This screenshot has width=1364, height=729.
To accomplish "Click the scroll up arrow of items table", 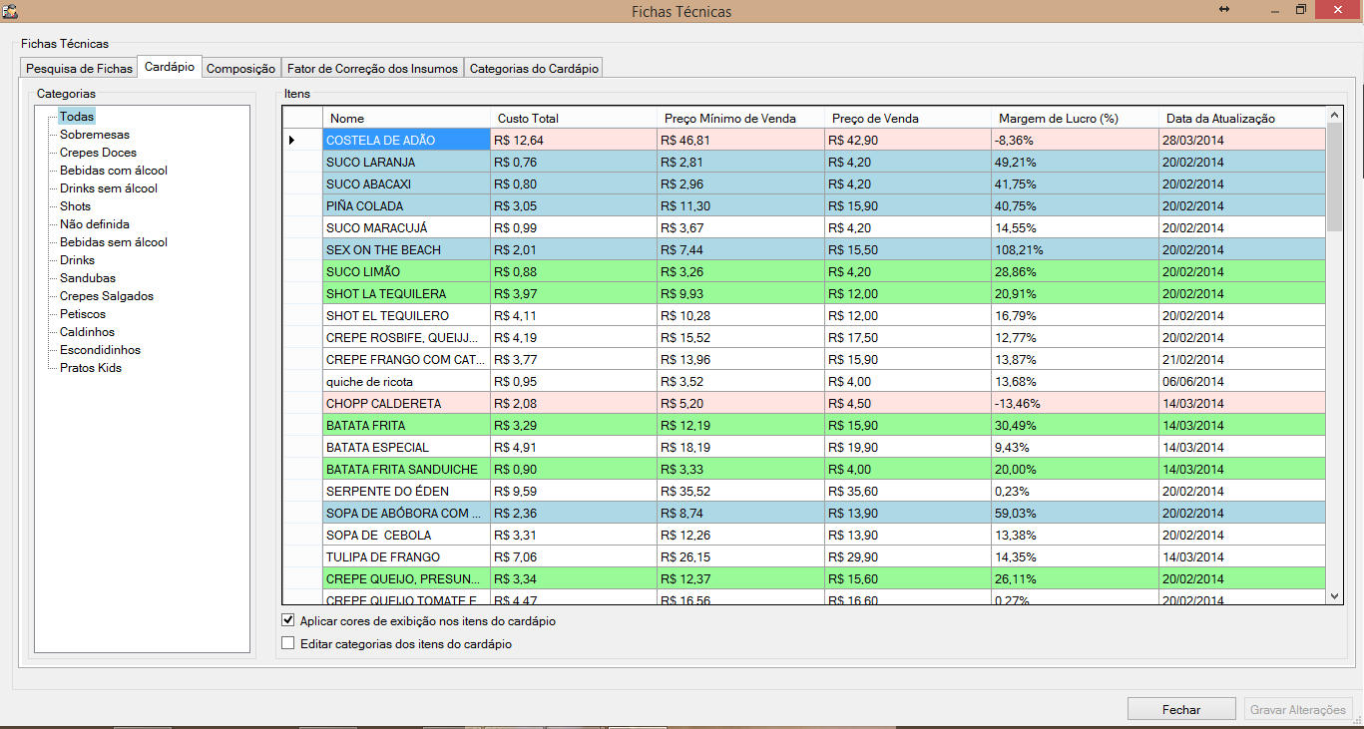I will (1335, 115).
